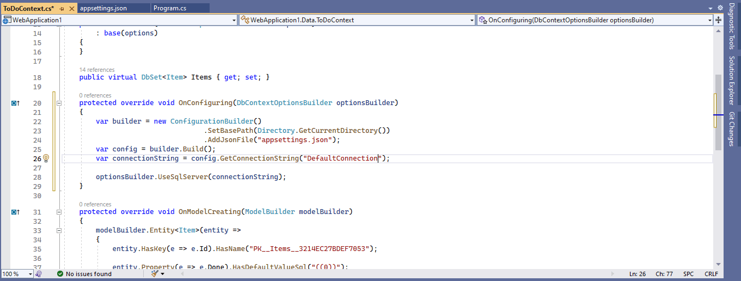
Task: Open the OnConfiguring member dropdown
Action: [710, 20]
